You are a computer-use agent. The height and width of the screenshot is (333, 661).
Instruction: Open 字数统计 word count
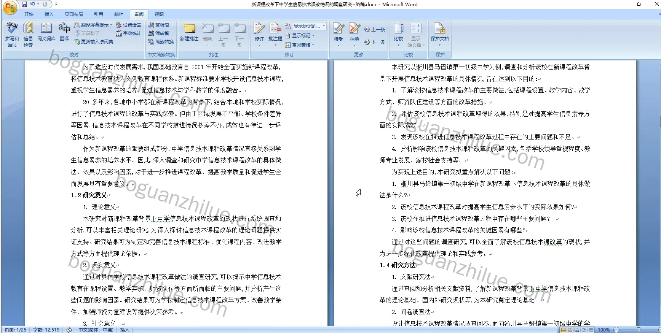[x=129, y=33]
